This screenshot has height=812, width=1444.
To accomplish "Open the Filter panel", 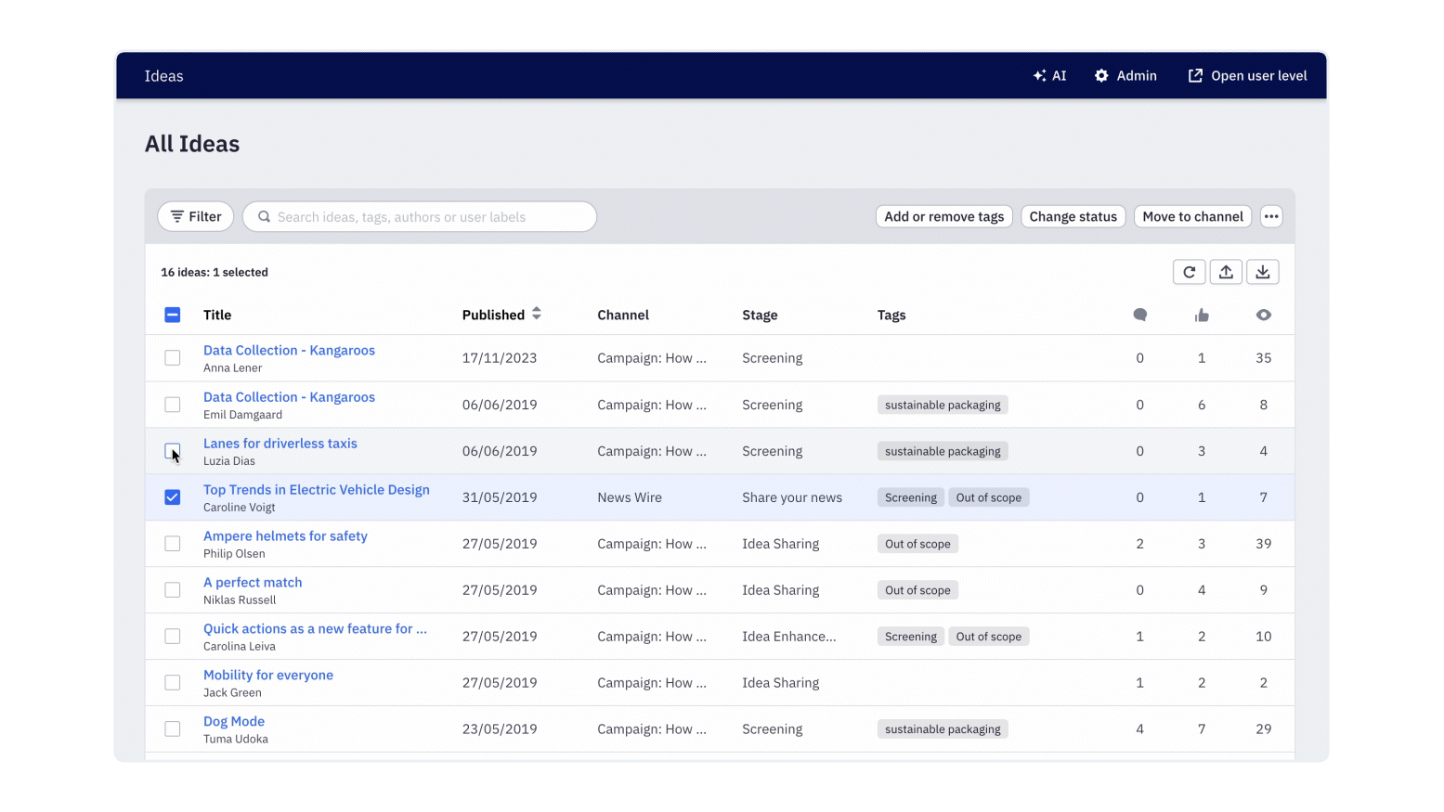I will coord(196,216).
